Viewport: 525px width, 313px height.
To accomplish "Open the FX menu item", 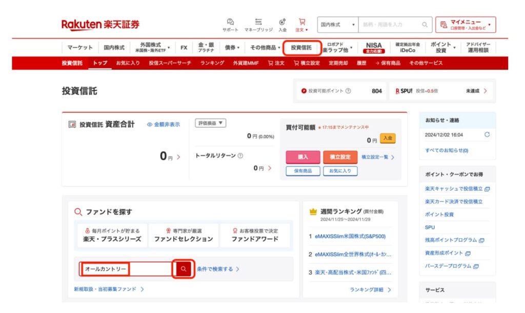I will coord(184,48).
